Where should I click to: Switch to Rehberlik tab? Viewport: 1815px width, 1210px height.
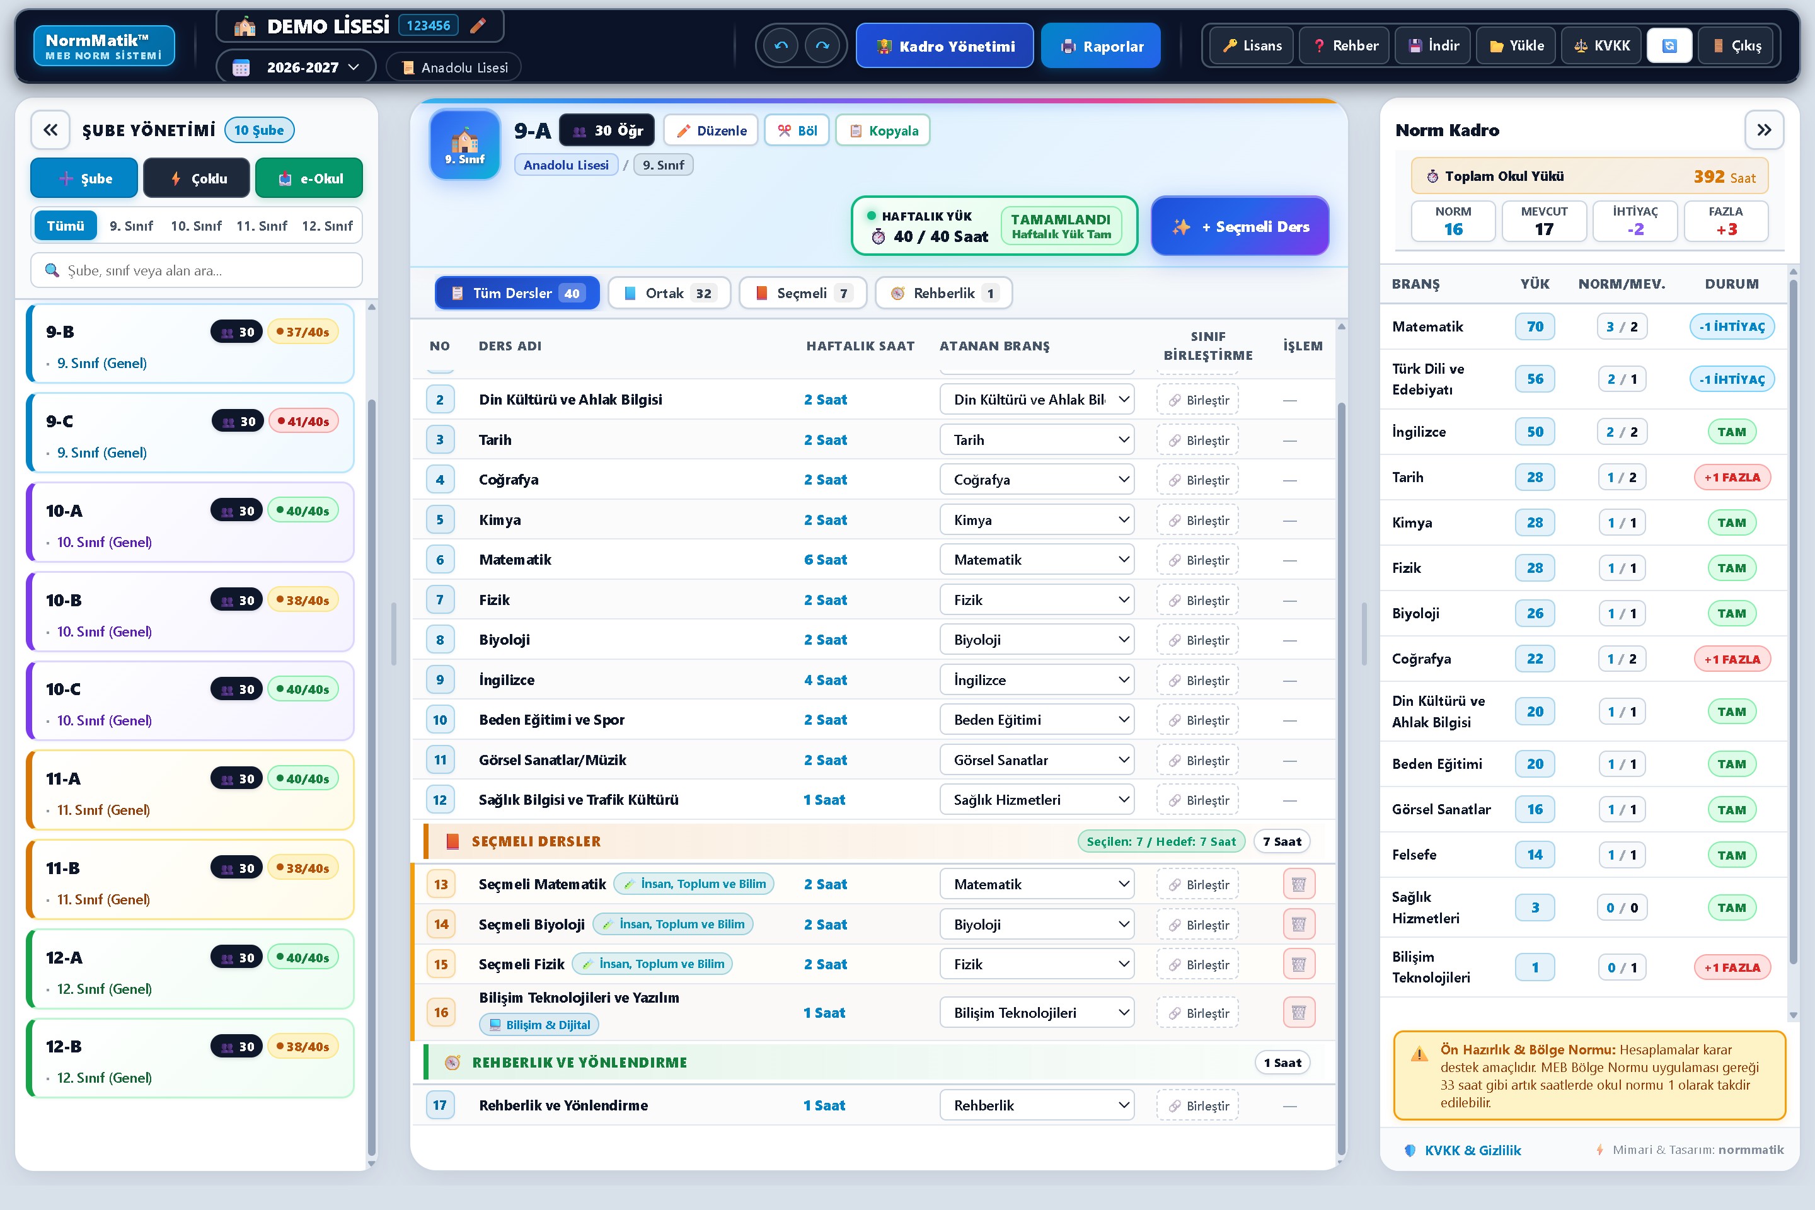[x=944, y=293]
